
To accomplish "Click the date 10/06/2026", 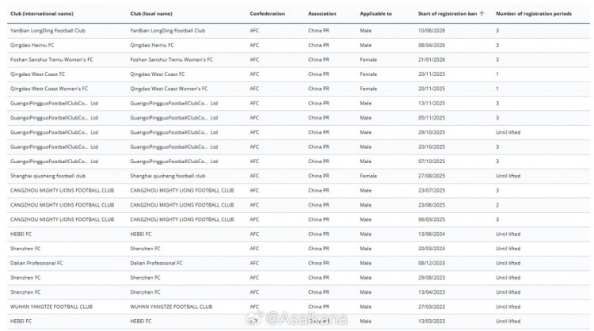I will point(432,31).
